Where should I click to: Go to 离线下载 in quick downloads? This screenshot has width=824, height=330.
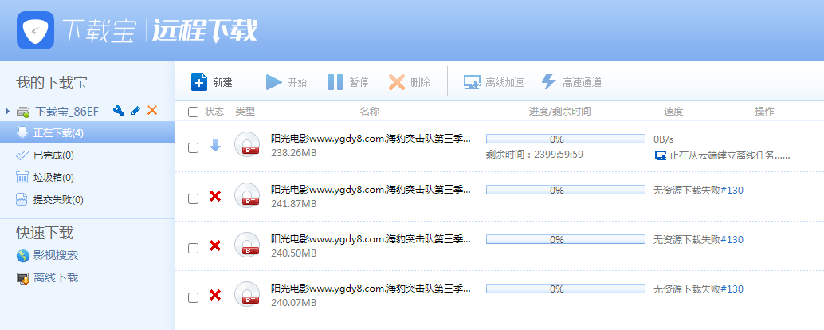click(55, 278)
